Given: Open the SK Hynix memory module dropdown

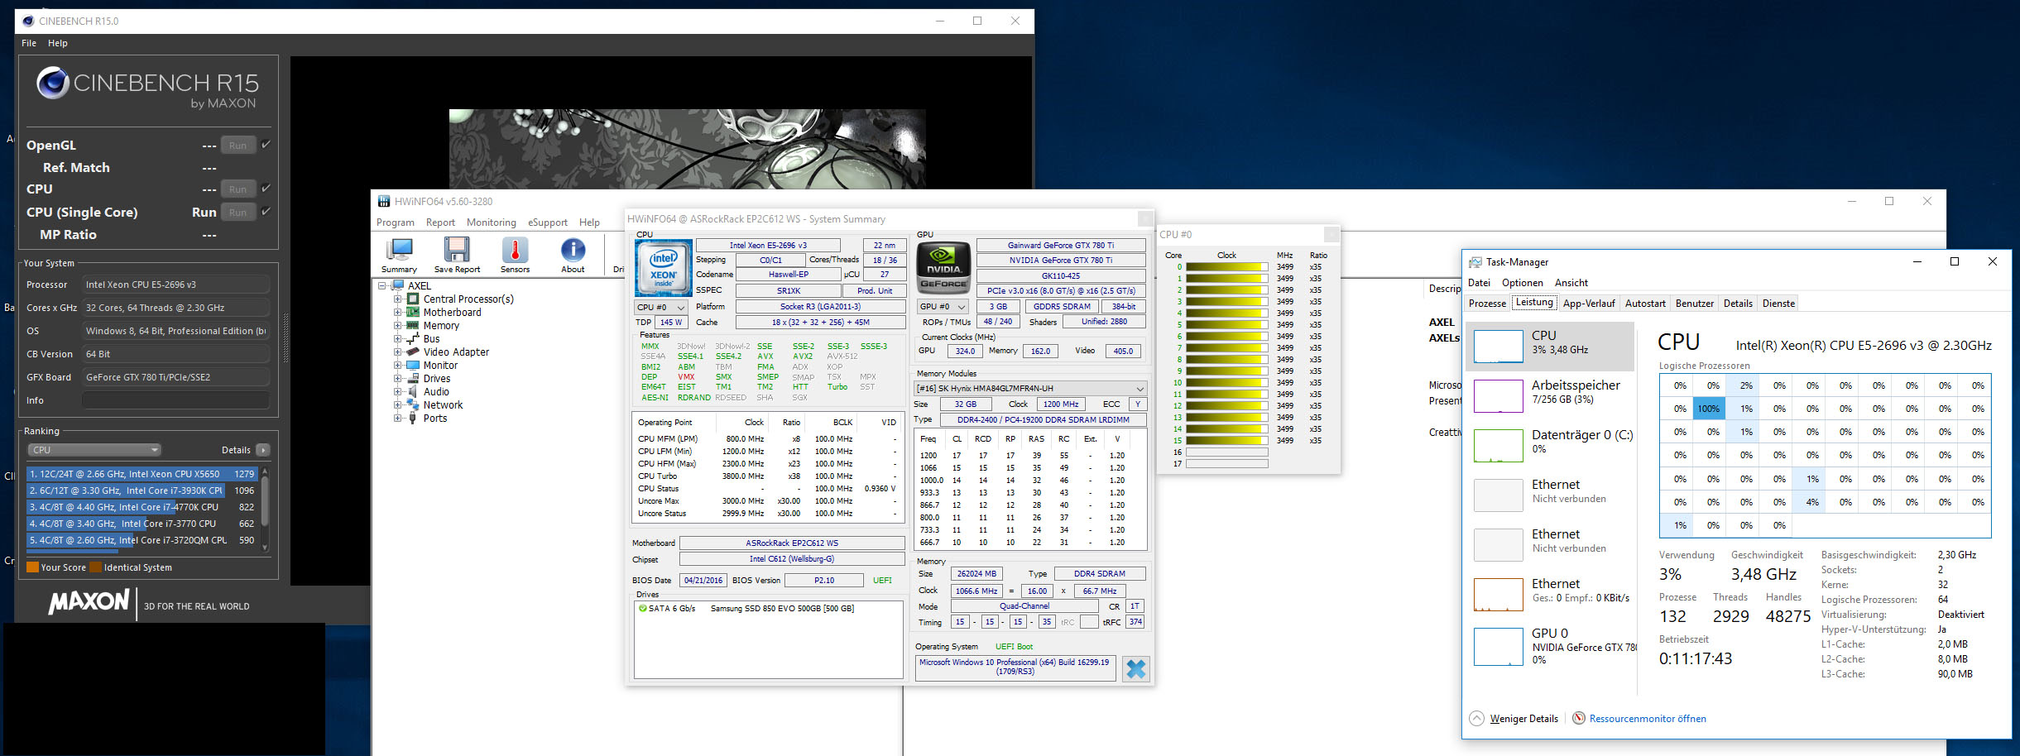Looking at the screenshot, I should coord(1029,388).
